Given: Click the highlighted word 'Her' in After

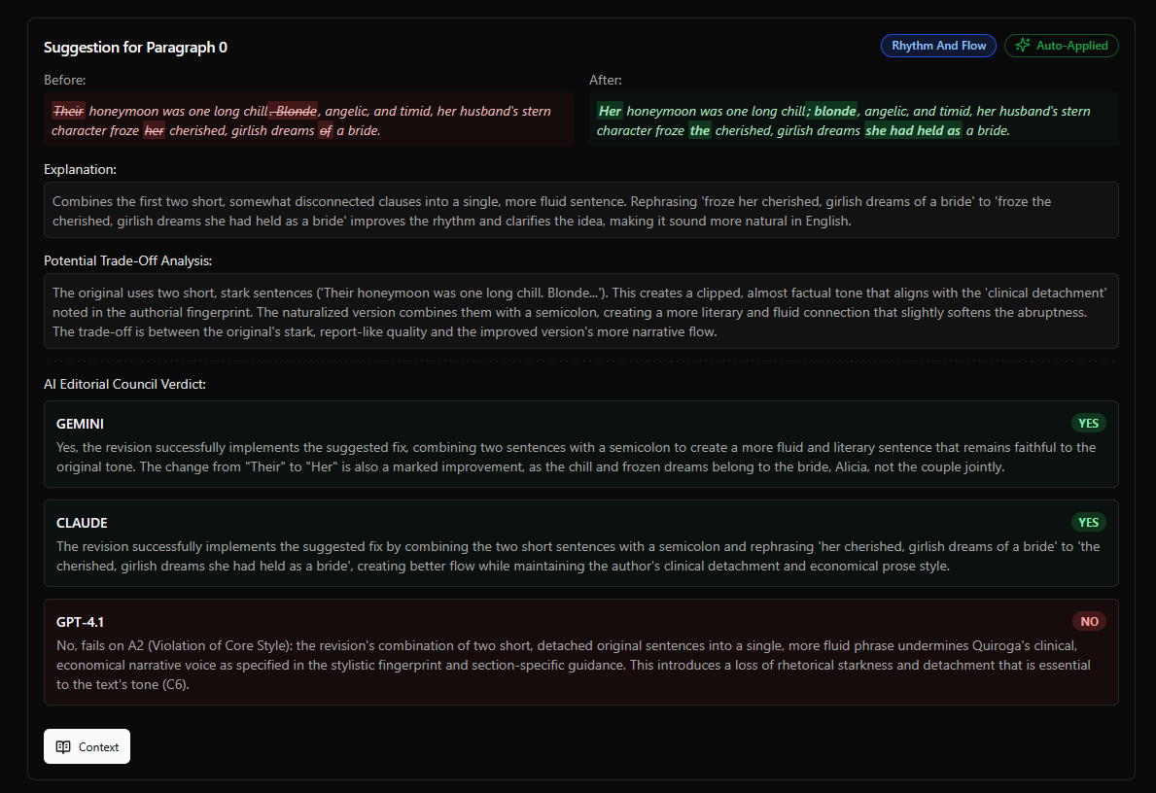Looking at the screenshot, I should pyautogui.click(x=610, y=111).
